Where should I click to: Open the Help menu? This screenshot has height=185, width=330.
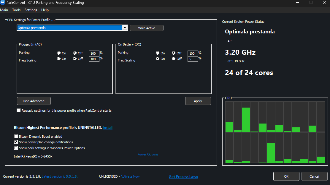click(45, 10)
